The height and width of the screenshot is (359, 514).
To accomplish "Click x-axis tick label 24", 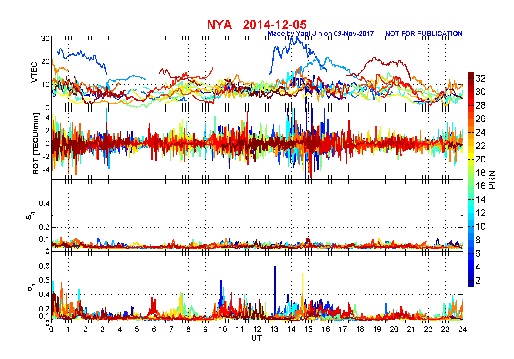I will coord(463,329).
